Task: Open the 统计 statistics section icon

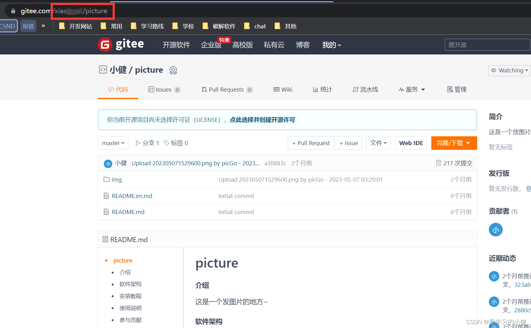Action: tap(316, 89)
